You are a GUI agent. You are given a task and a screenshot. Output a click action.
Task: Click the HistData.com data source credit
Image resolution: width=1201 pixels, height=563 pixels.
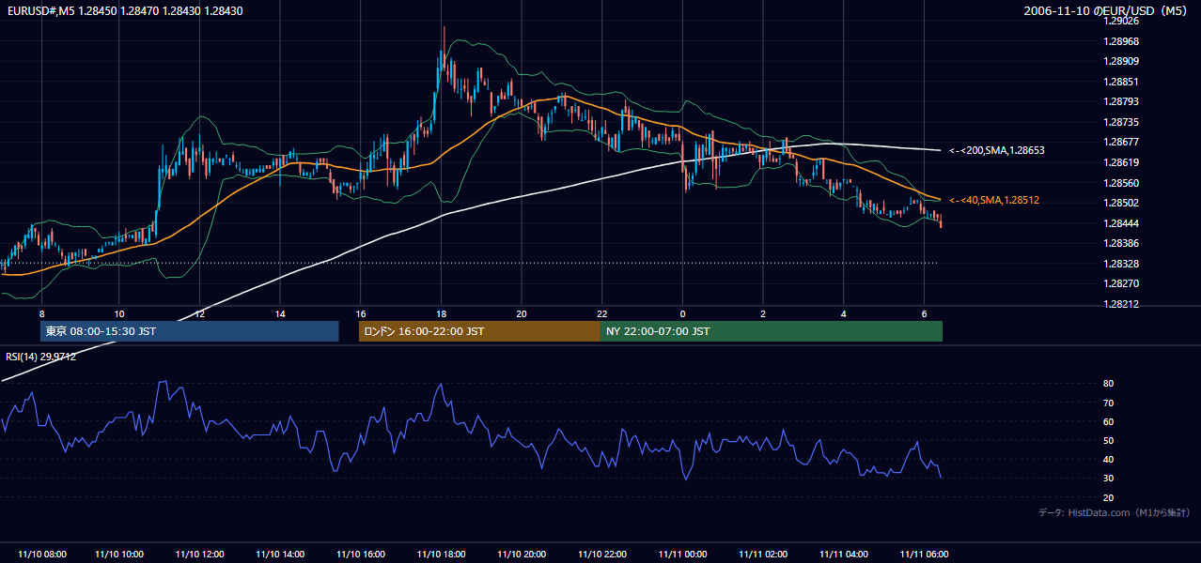pyautogui.click(x=1115, y=512)
